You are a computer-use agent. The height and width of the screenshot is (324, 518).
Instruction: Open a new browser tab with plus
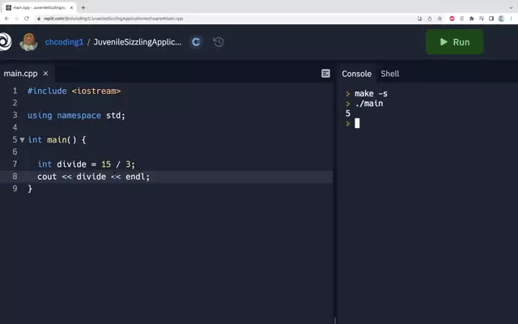[x=83, y=7]
